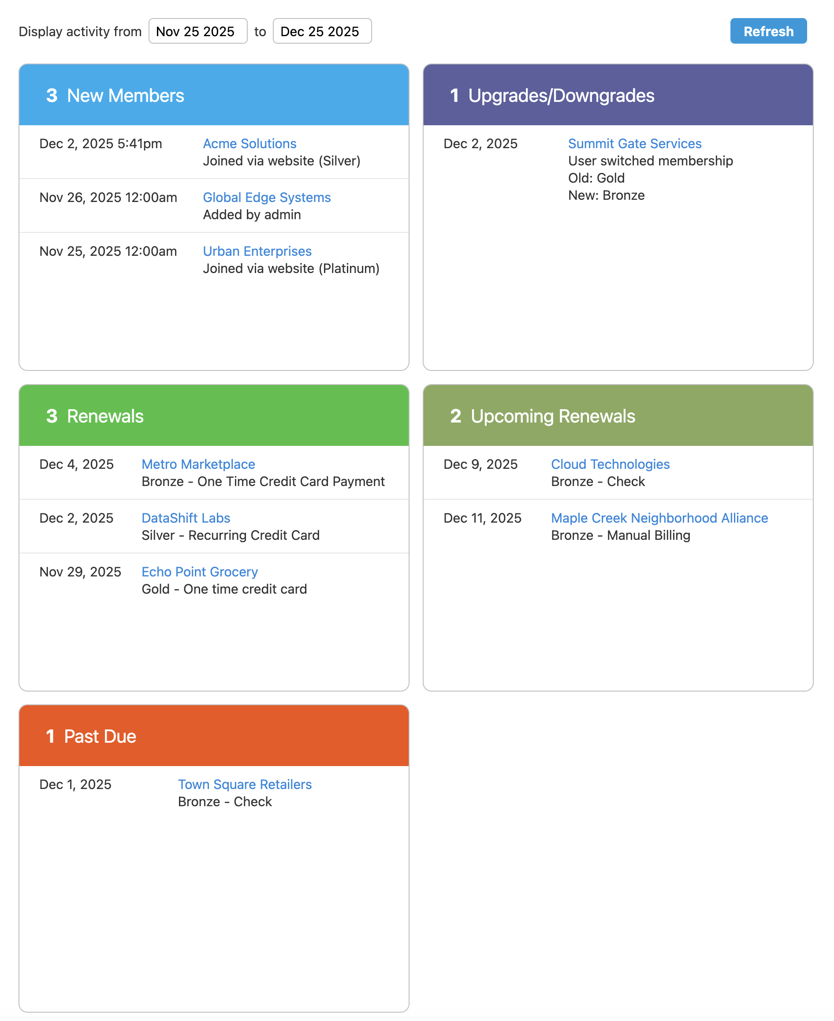
Task: Click the Past Due panel header
Action: coord(214,736)
